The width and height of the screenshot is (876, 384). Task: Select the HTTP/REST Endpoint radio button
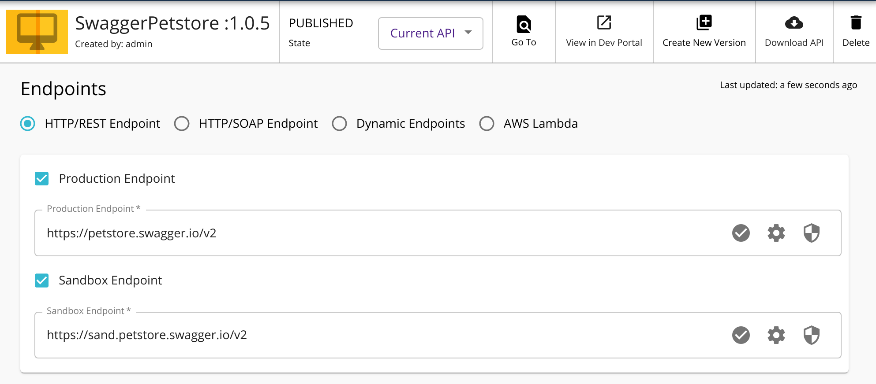pos(28,124)
